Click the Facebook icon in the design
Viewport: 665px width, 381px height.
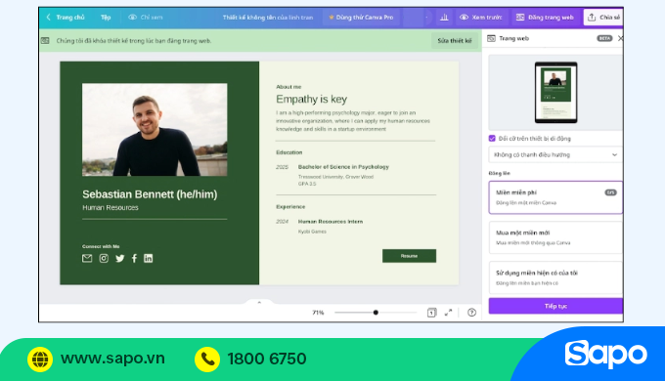pyautogui.click(x=134, y=259)
